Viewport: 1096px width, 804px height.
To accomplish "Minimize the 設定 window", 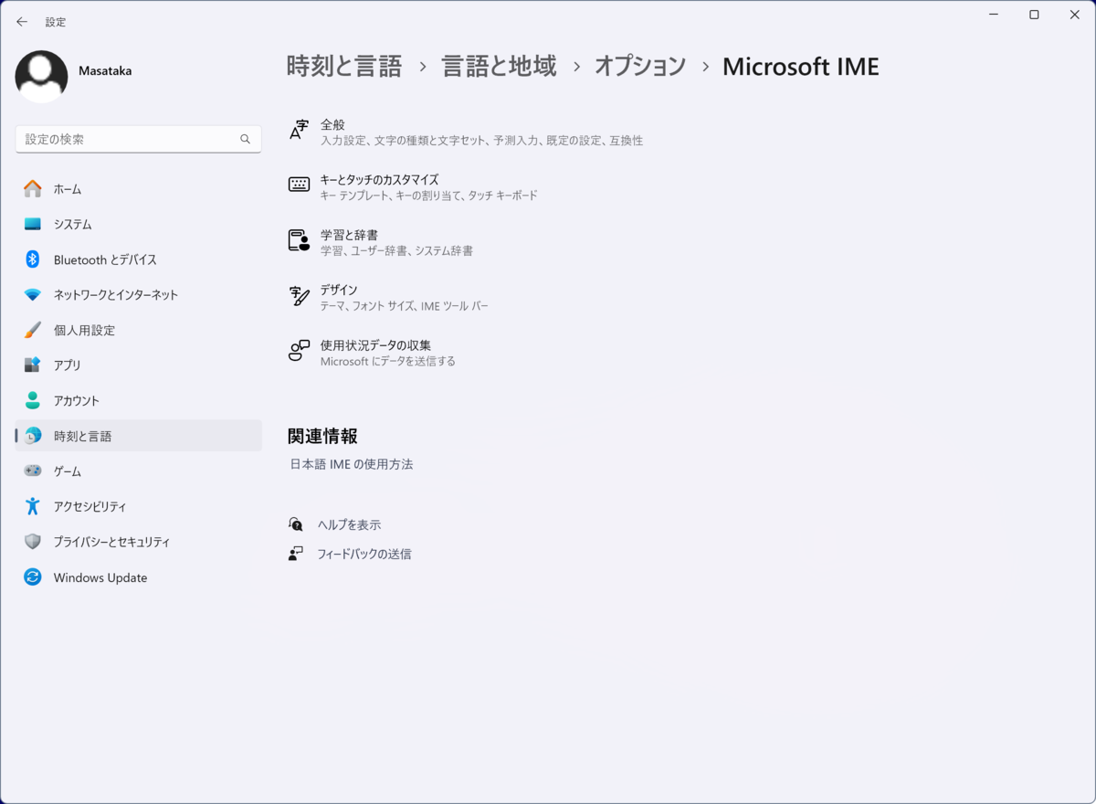I will 993,15.
